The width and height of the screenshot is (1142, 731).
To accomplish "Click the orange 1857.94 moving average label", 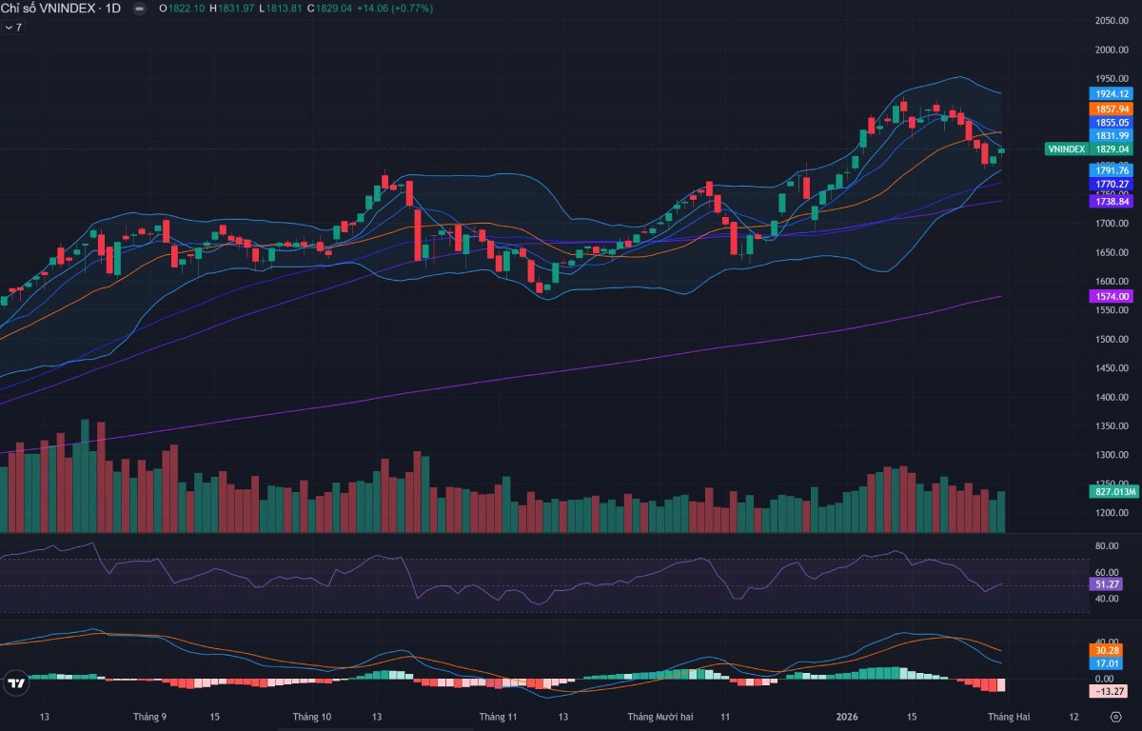I will coord(1112,109).
